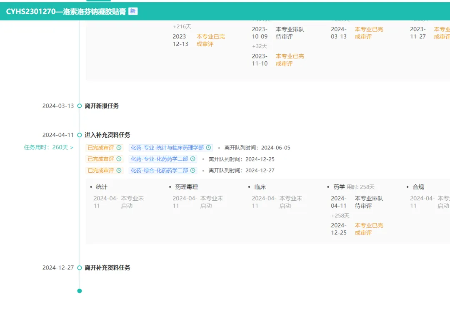
Task: Click clock icon beside 化药-专业-化药药学二部
Action: pyautogui.click(x=193, y=159)
